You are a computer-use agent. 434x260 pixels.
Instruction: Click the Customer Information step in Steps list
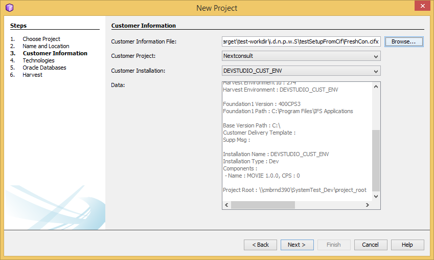[x=55, y=53]
